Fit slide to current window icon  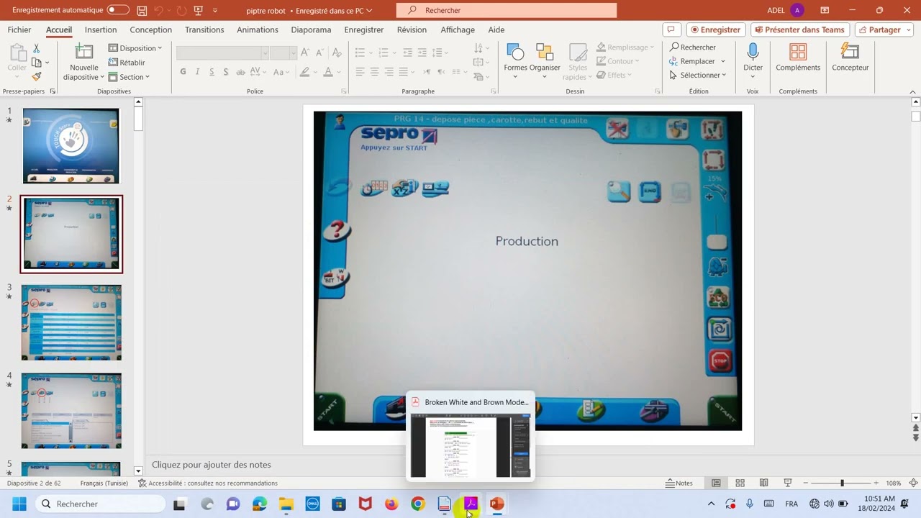(914, 483)
